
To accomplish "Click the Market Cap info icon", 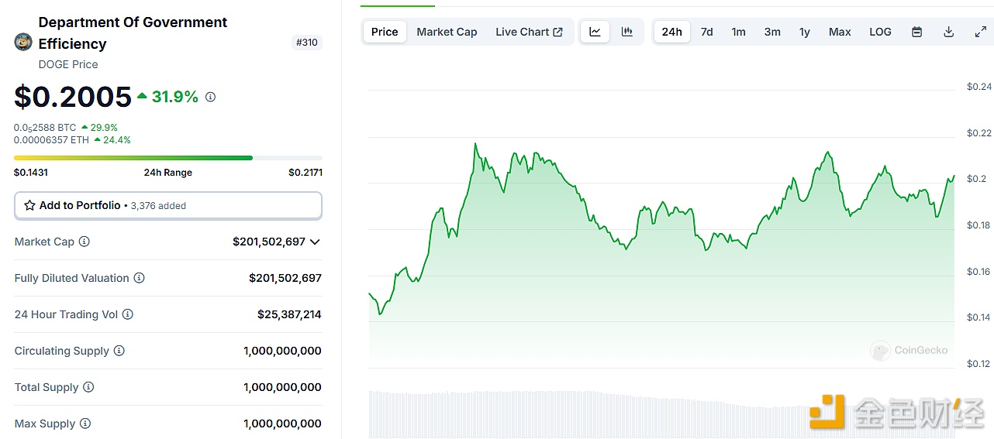I will pos(84,242).
